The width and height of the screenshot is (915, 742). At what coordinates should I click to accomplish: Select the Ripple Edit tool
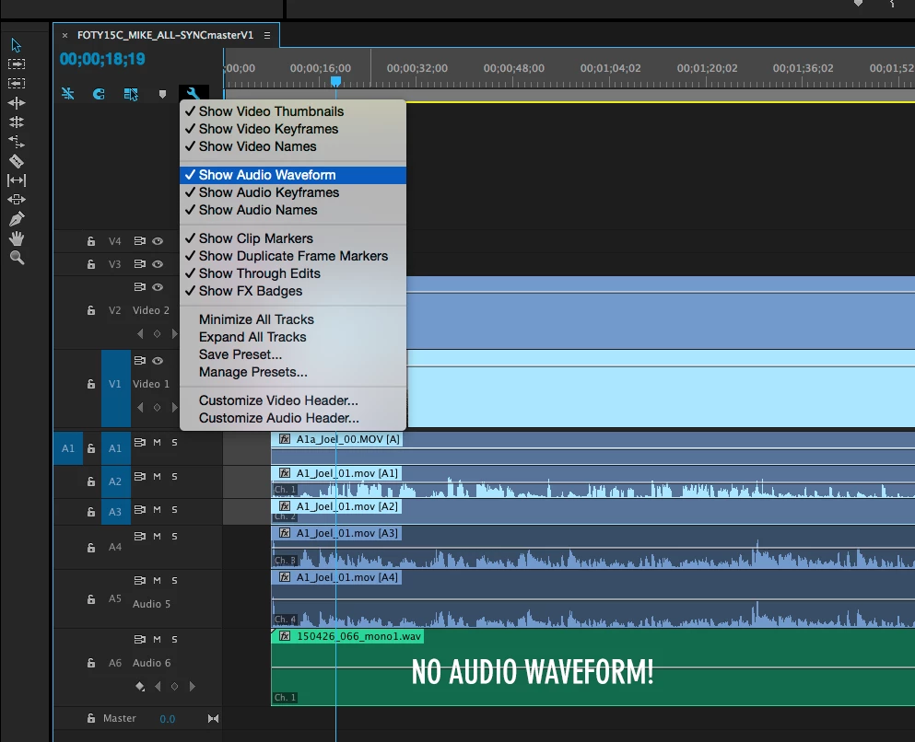click(x=17, y=102)
